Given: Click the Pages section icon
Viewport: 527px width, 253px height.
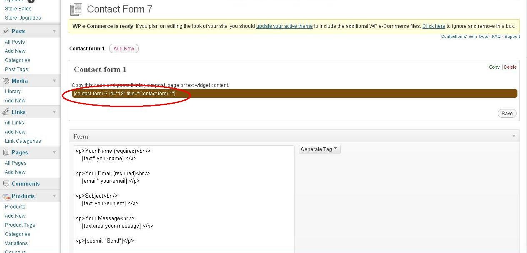Looking at the screenshot, I should coord(6,152).
